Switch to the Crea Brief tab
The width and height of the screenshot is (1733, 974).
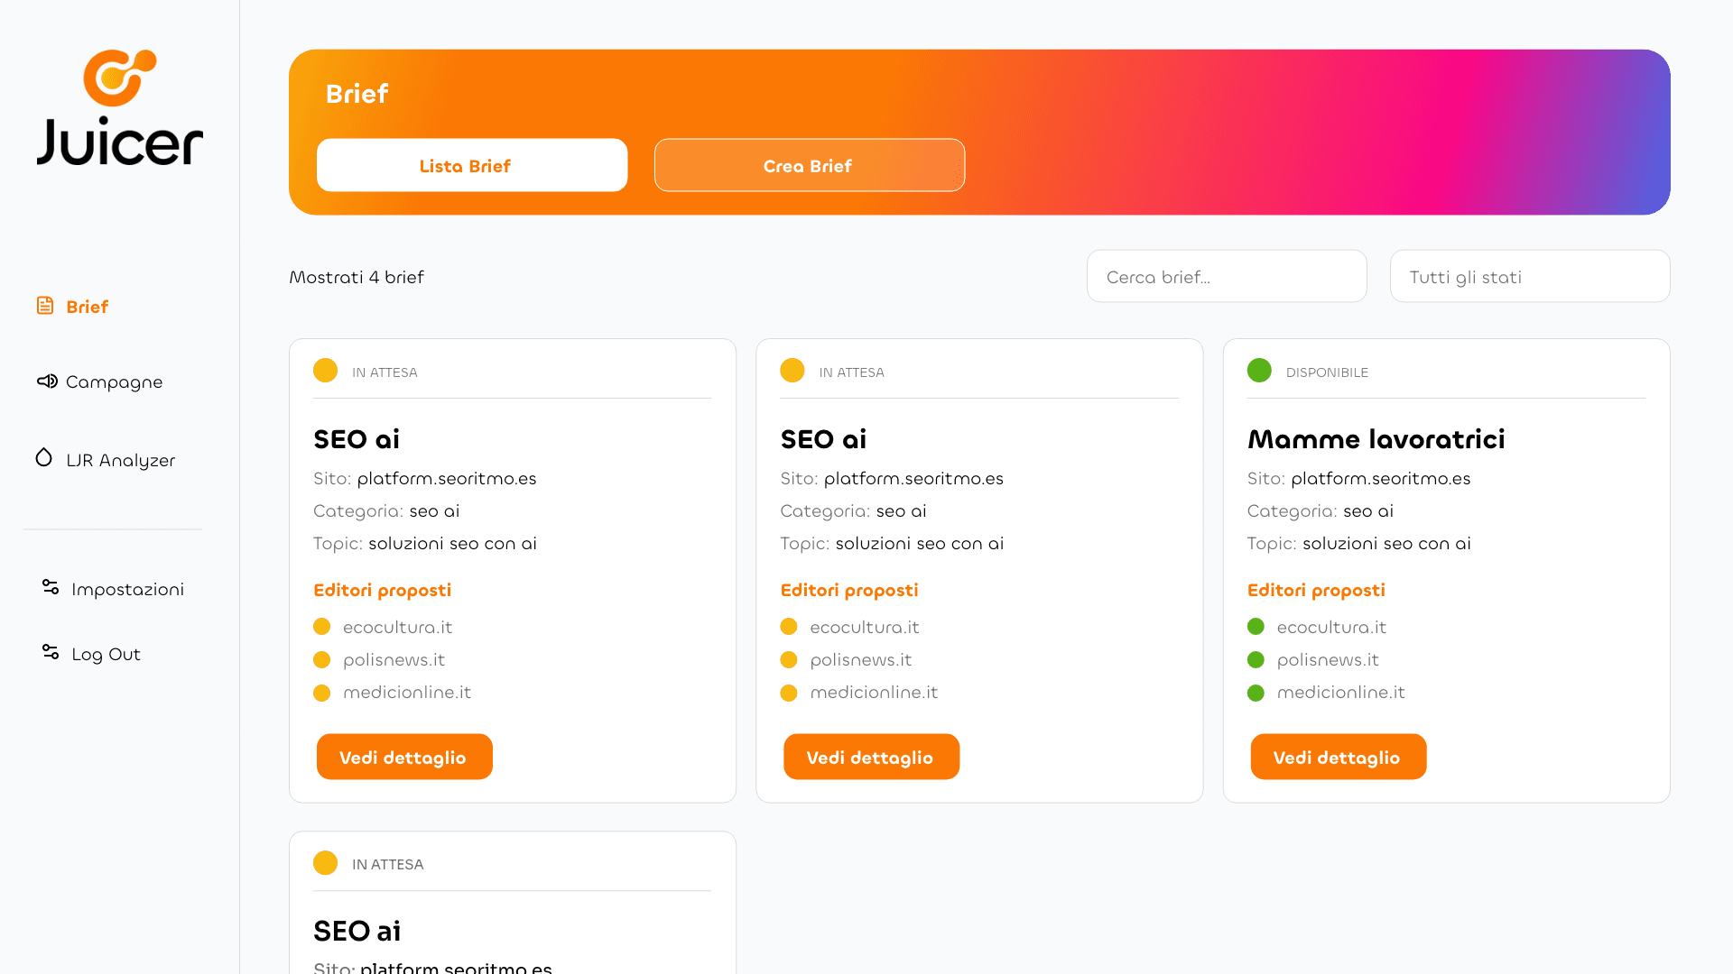click(809, 165)
